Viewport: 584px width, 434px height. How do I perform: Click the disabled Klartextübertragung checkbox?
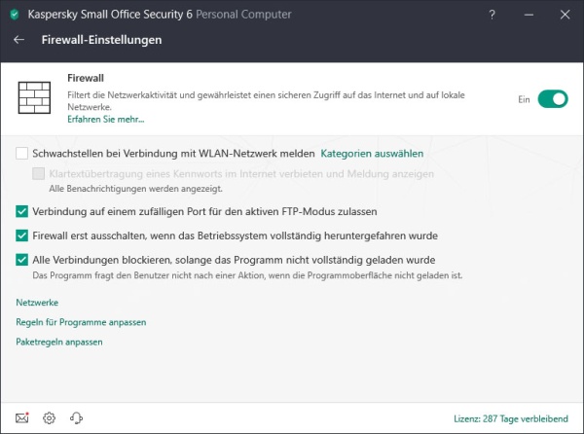(38, 173)
